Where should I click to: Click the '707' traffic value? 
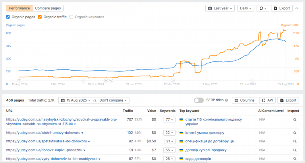click(x=130, y=119)
